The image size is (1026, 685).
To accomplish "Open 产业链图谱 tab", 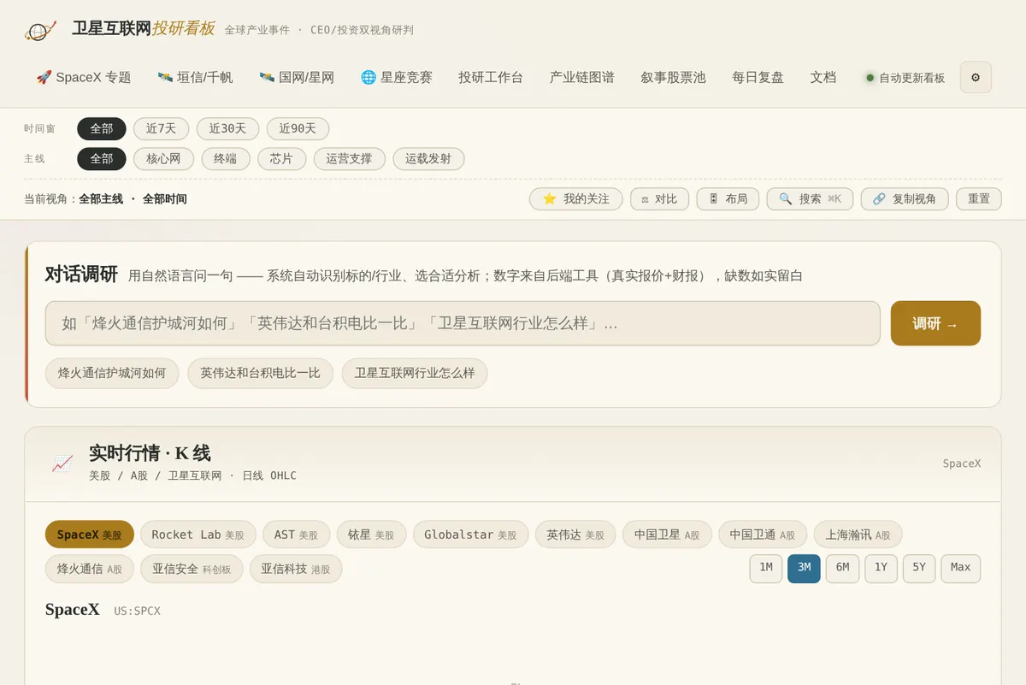I will [x=582, y=77].
